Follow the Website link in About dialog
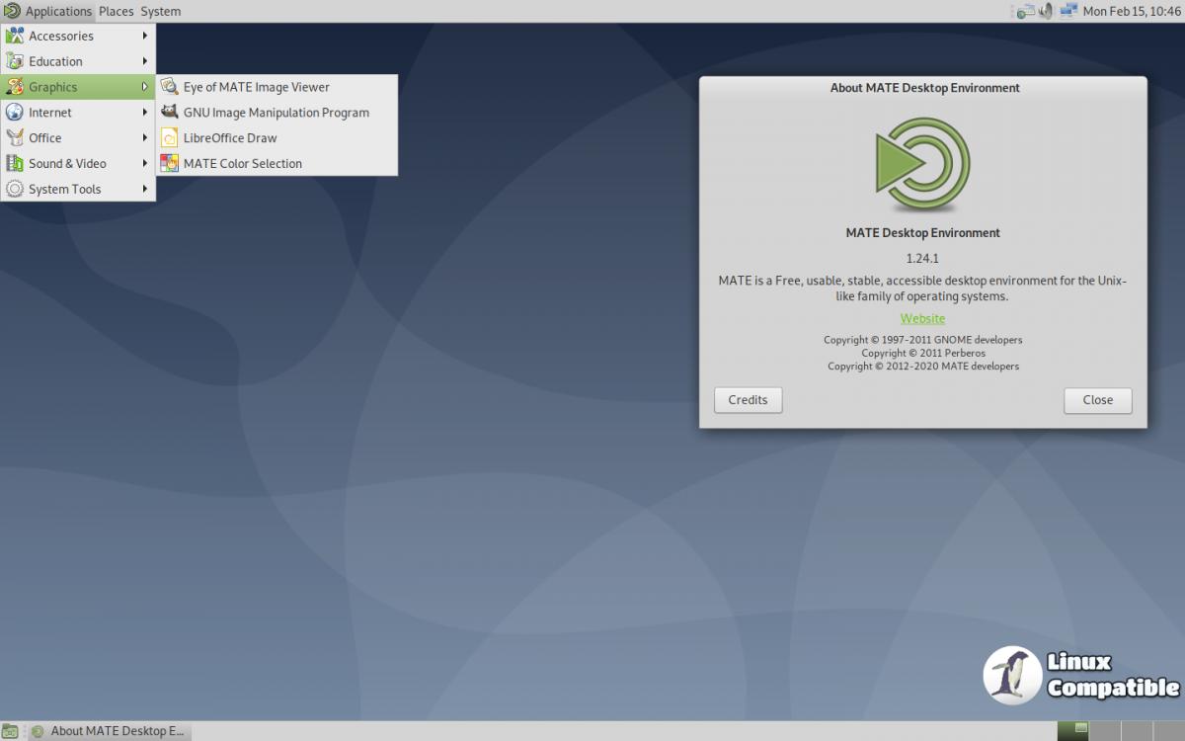 (x=922, y=318)
